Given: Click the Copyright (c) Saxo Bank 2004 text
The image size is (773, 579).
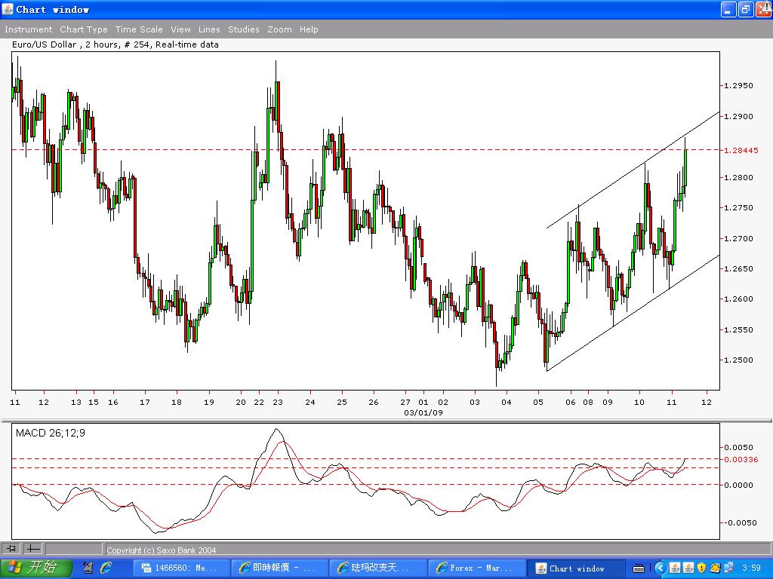Looking at the screenshot, I should coord(162,550).
